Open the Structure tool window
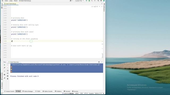Screen dimensions: 170x95 tap(2, 85)
